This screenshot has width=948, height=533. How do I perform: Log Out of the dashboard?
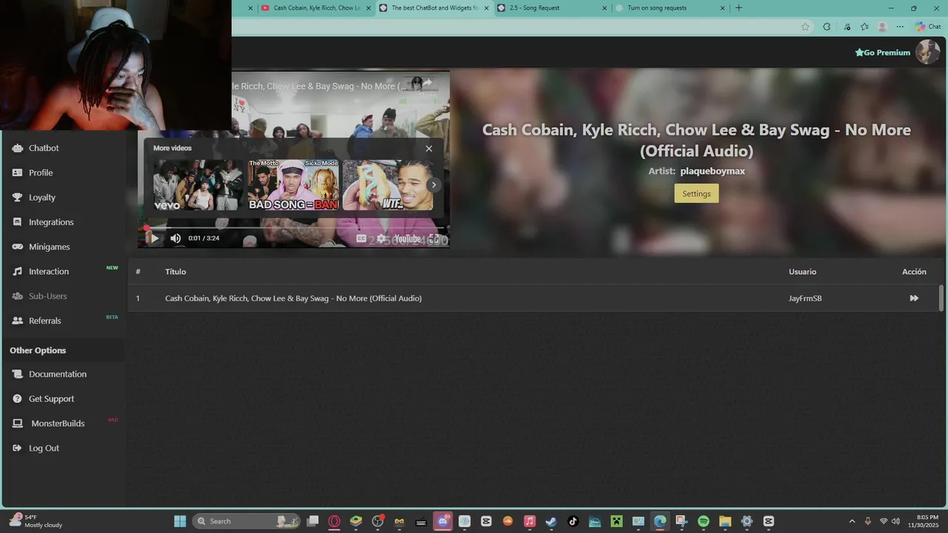[x=44, y=448]
